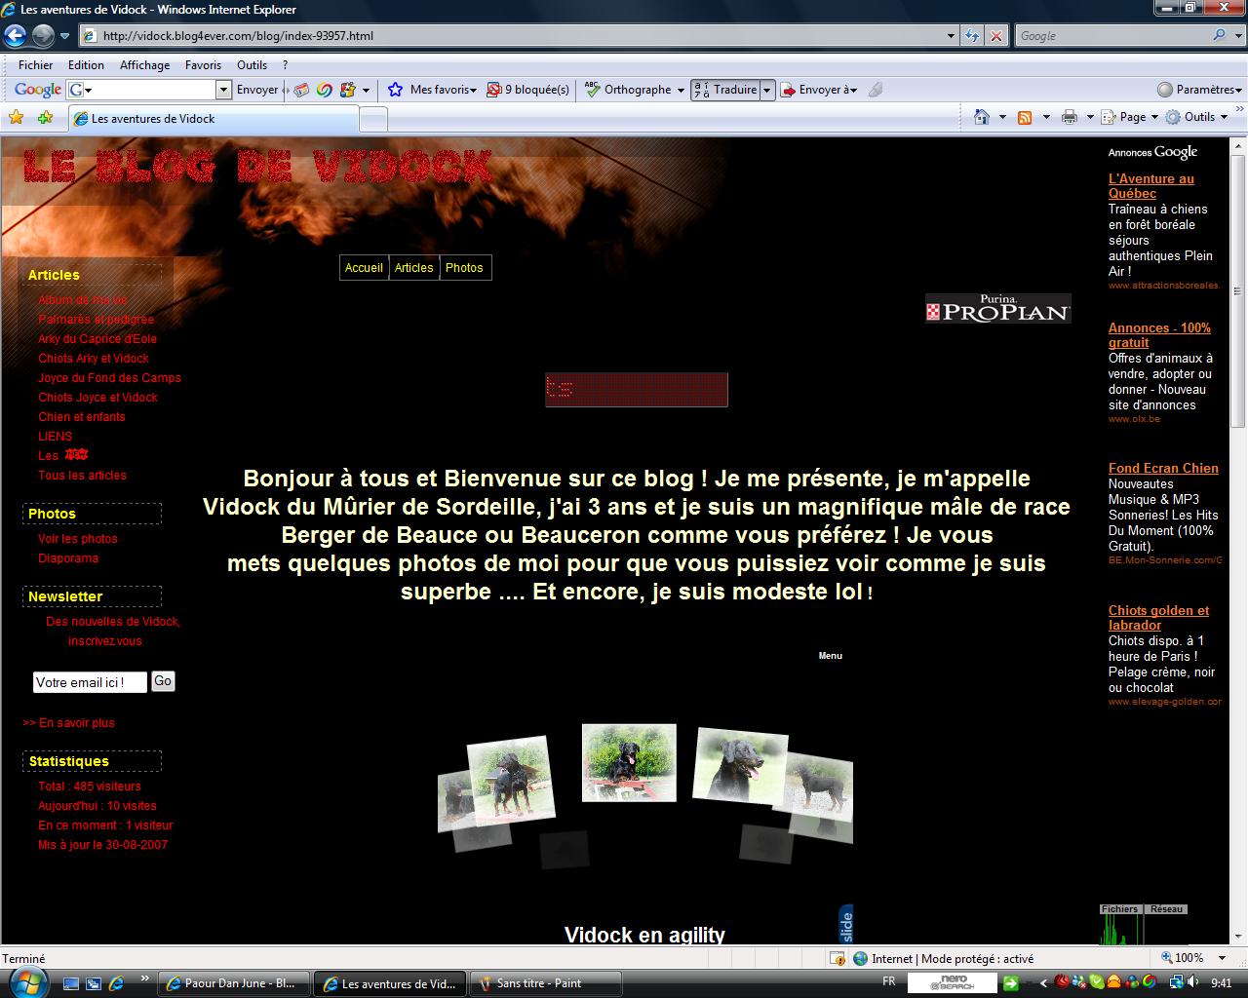Open the Favorites Center star icon
The width and height of the screenshot is (1248, 998).
(x=16, y=118)
